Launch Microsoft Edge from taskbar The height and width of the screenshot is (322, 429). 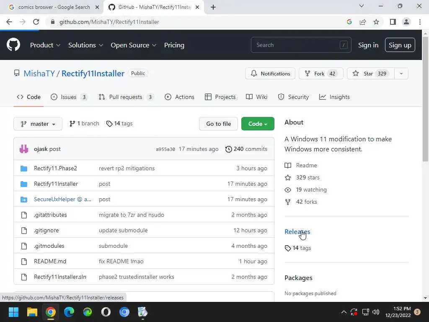69,312
